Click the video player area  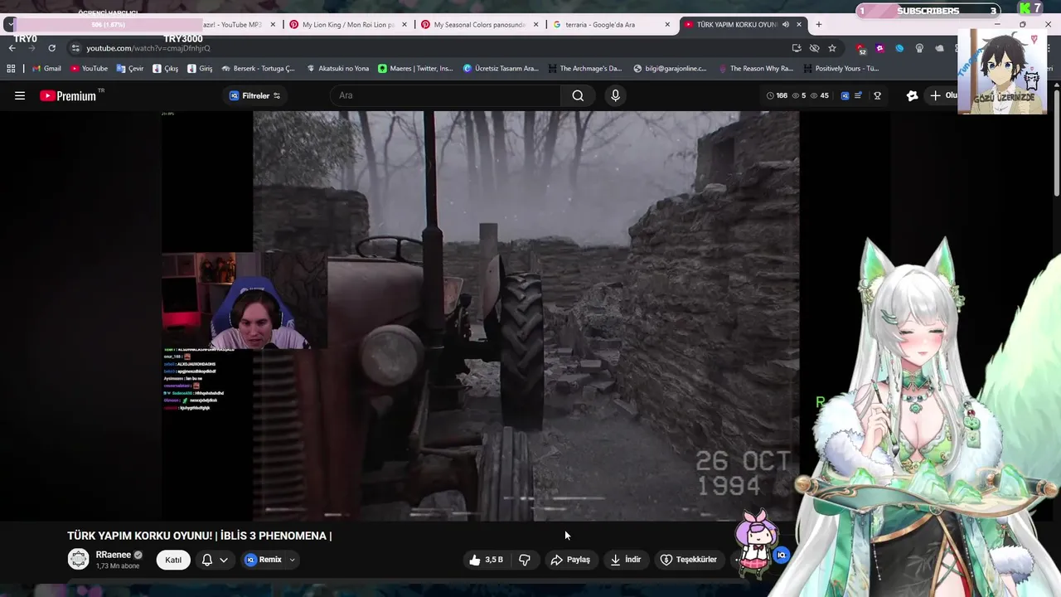[481, 316]
